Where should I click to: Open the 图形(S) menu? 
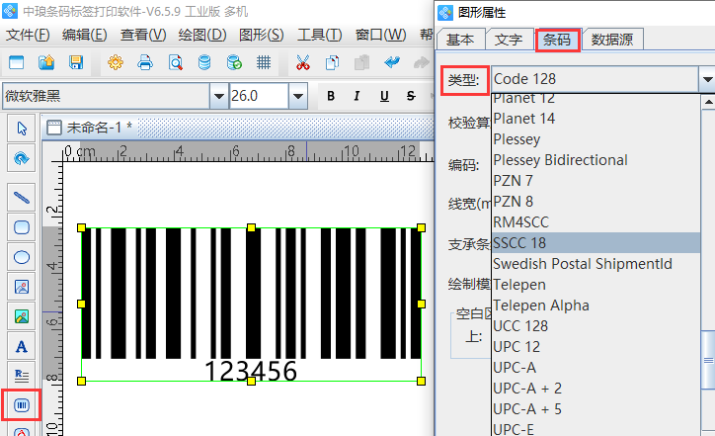262,35
